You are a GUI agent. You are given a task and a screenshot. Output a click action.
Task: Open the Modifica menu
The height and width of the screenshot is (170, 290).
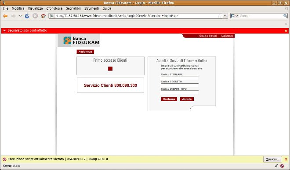pyautogui.click(x=18, y=8)
